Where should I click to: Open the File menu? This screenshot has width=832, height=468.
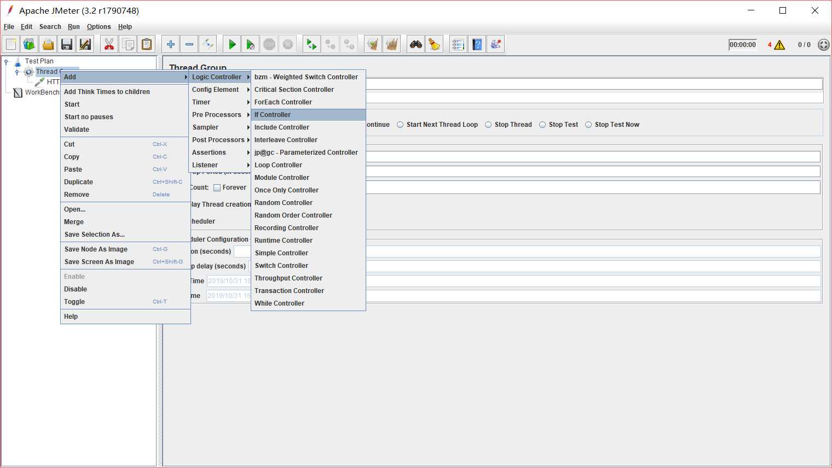point(9,27)
